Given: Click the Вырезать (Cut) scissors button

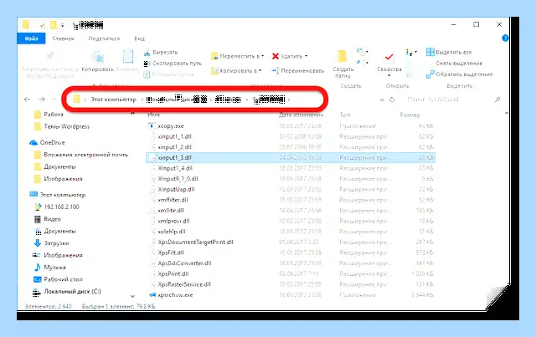Looking at the screenshot, I should click(161, 53).
